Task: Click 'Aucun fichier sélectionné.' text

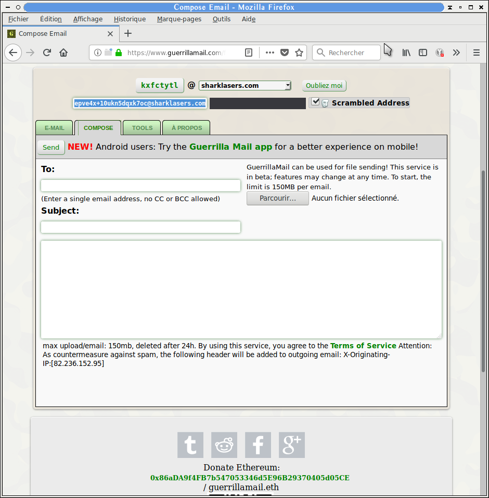Action: coord(355,198)
